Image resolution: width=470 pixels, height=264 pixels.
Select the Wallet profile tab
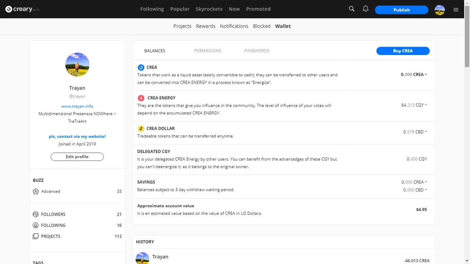(x=283, y=26)
